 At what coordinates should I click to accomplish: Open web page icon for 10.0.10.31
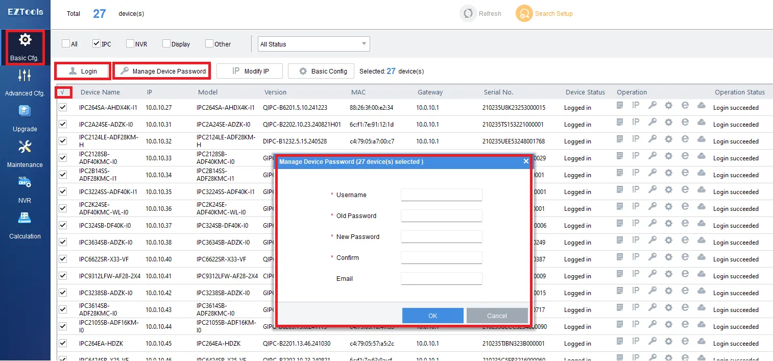685,123
